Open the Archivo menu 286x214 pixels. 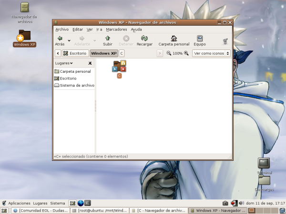coord(62,29)
